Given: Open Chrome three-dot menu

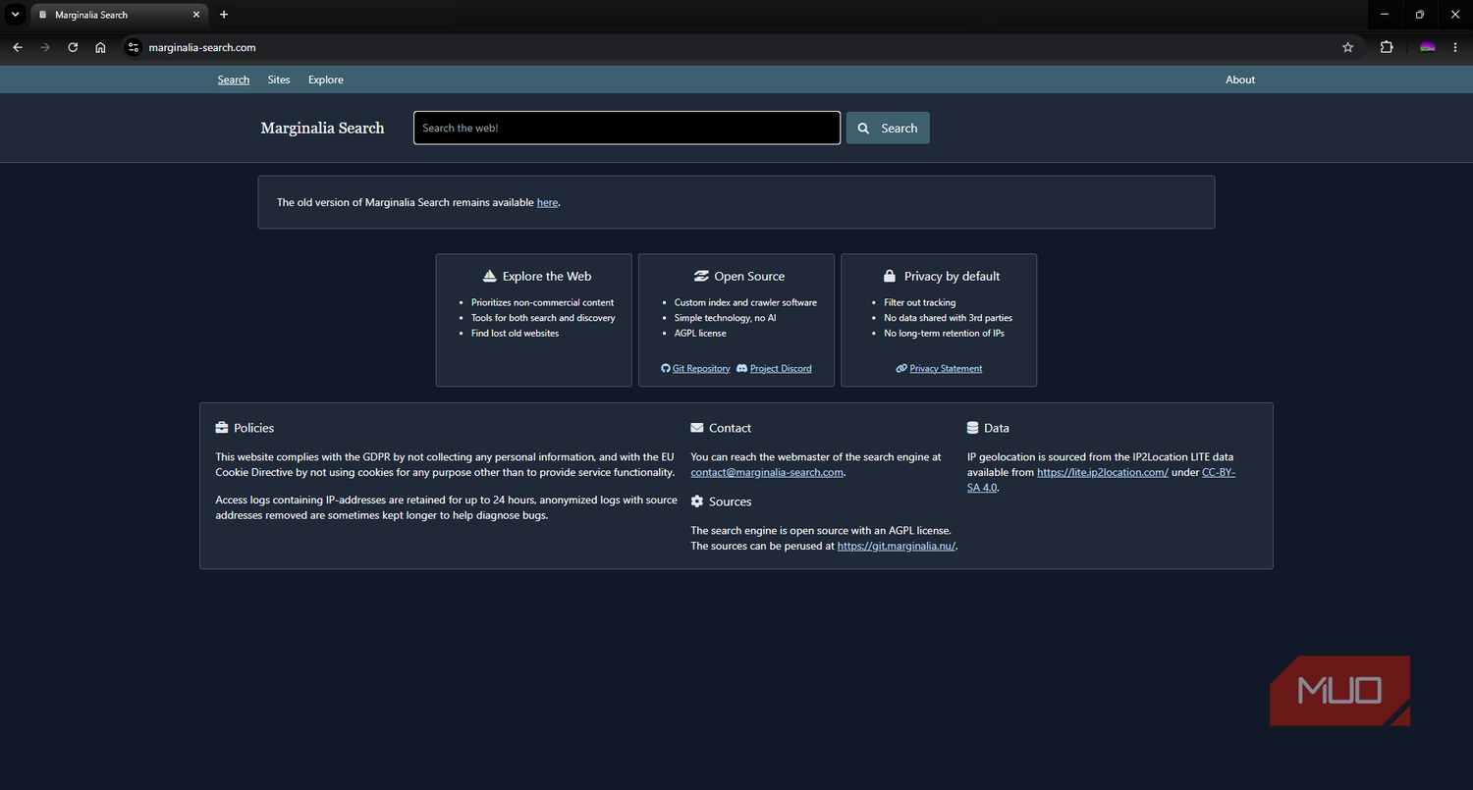Looking at the screenshot, I should [1455, 47].
